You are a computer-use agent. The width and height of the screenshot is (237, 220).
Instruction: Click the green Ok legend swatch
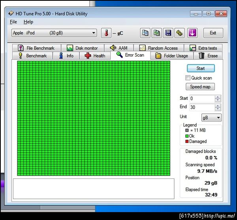coord(187,136)
